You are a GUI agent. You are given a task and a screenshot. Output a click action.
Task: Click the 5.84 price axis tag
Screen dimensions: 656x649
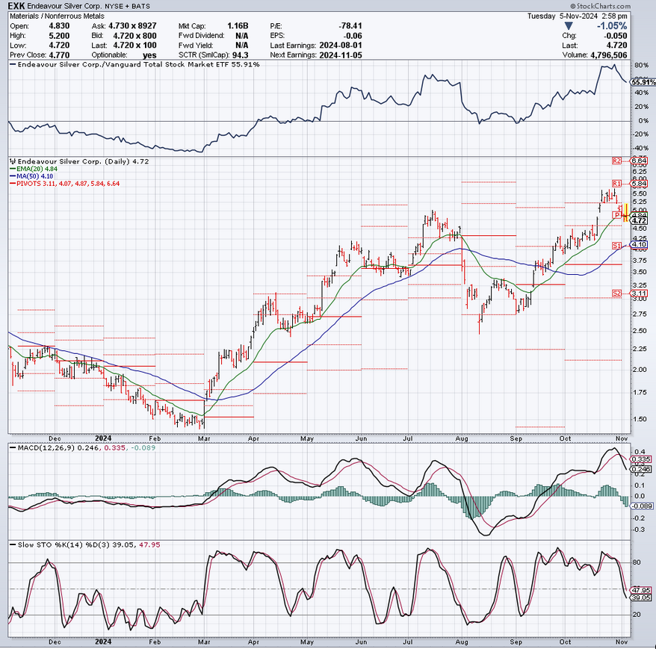[640, 184]
